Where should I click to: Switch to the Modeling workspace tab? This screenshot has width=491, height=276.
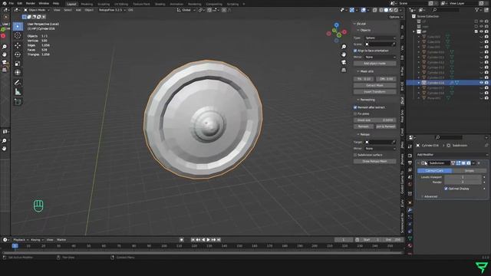pyautogui.click(x=87, y=4)
